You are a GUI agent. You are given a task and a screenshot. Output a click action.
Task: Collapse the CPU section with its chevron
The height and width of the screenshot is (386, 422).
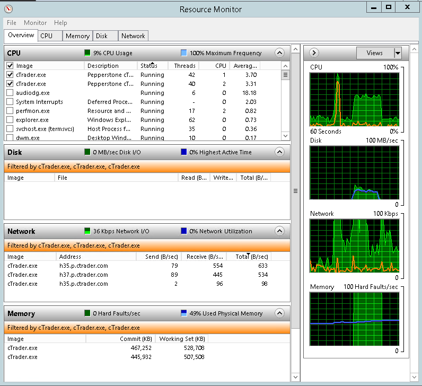coord(279,53)
